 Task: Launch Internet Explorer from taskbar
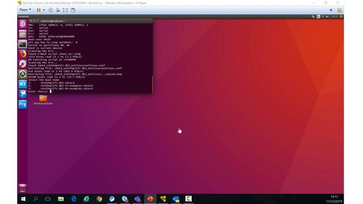(x=87, y=199)
